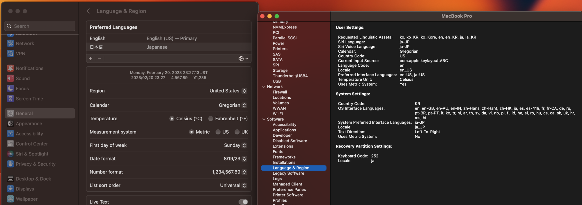The width and height of the screenshot is (582, 205).
Task: Click the Notifications bell icon
Action: tap(10, 68)
